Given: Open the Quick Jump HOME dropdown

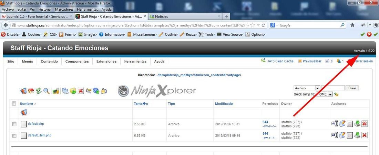Looking at the screenshot, I should [325, 94].
